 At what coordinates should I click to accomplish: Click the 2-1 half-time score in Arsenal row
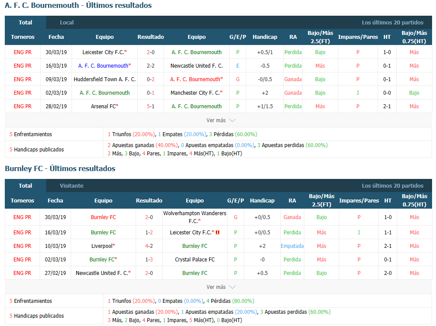[x=387, y=106]
